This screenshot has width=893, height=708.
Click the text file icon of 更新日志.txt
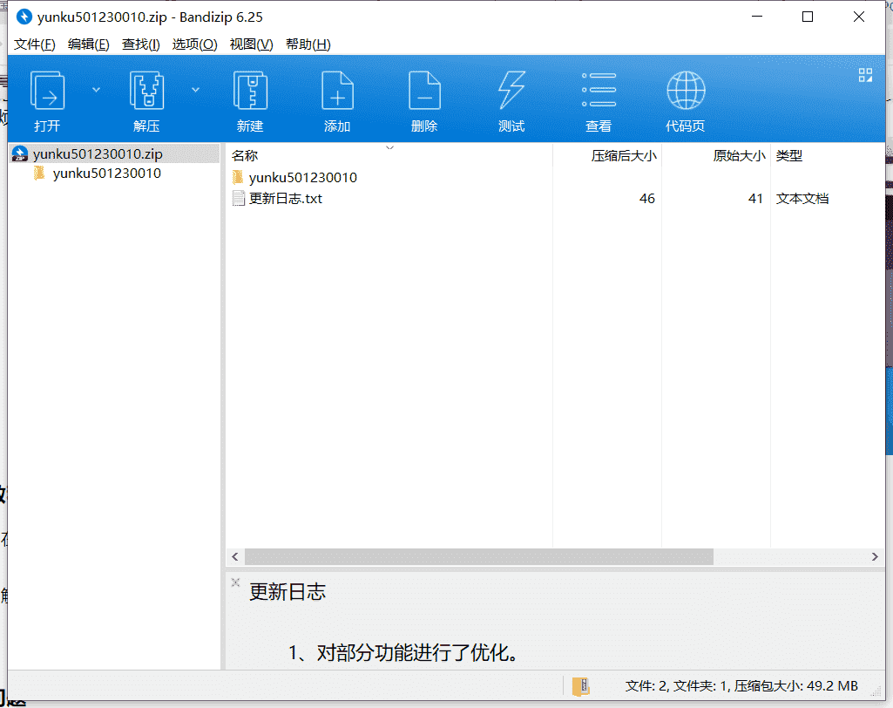239,199
